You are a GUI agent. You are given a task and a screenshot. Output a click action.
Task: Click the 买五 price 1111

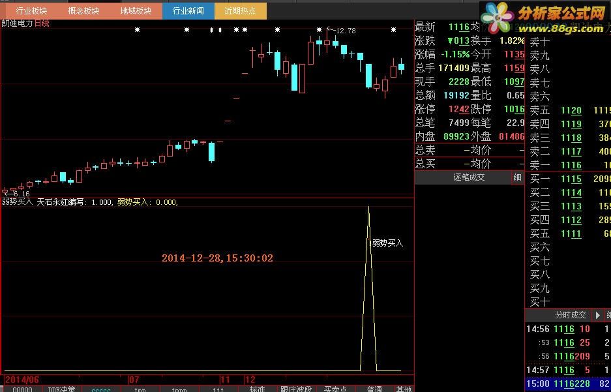571,234
